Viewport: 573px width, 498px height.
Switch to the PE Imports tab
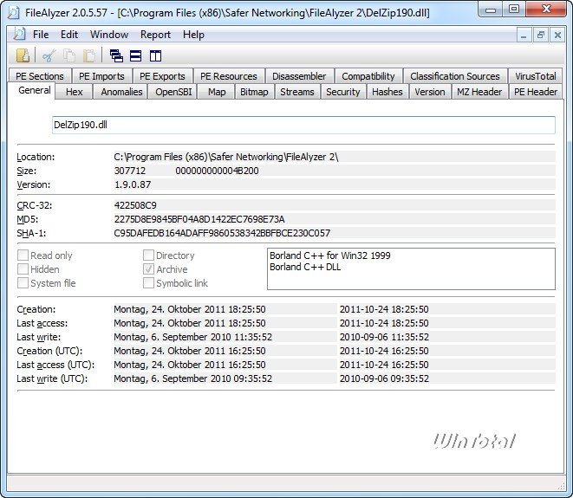click(101, 76)
